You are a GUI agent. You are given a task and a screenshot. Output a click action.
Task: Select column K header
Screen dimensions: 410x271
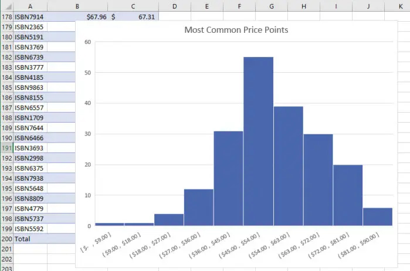pyautogui.click(x=400, y=6)
